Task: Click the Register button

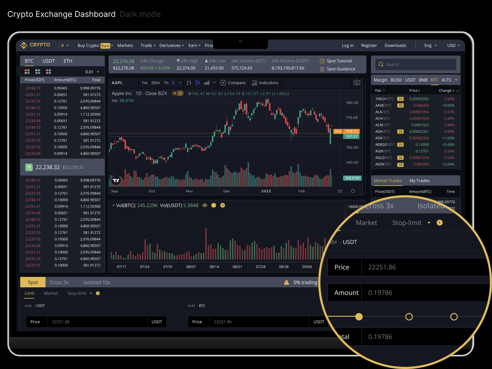Action: [x=369, y=45]
